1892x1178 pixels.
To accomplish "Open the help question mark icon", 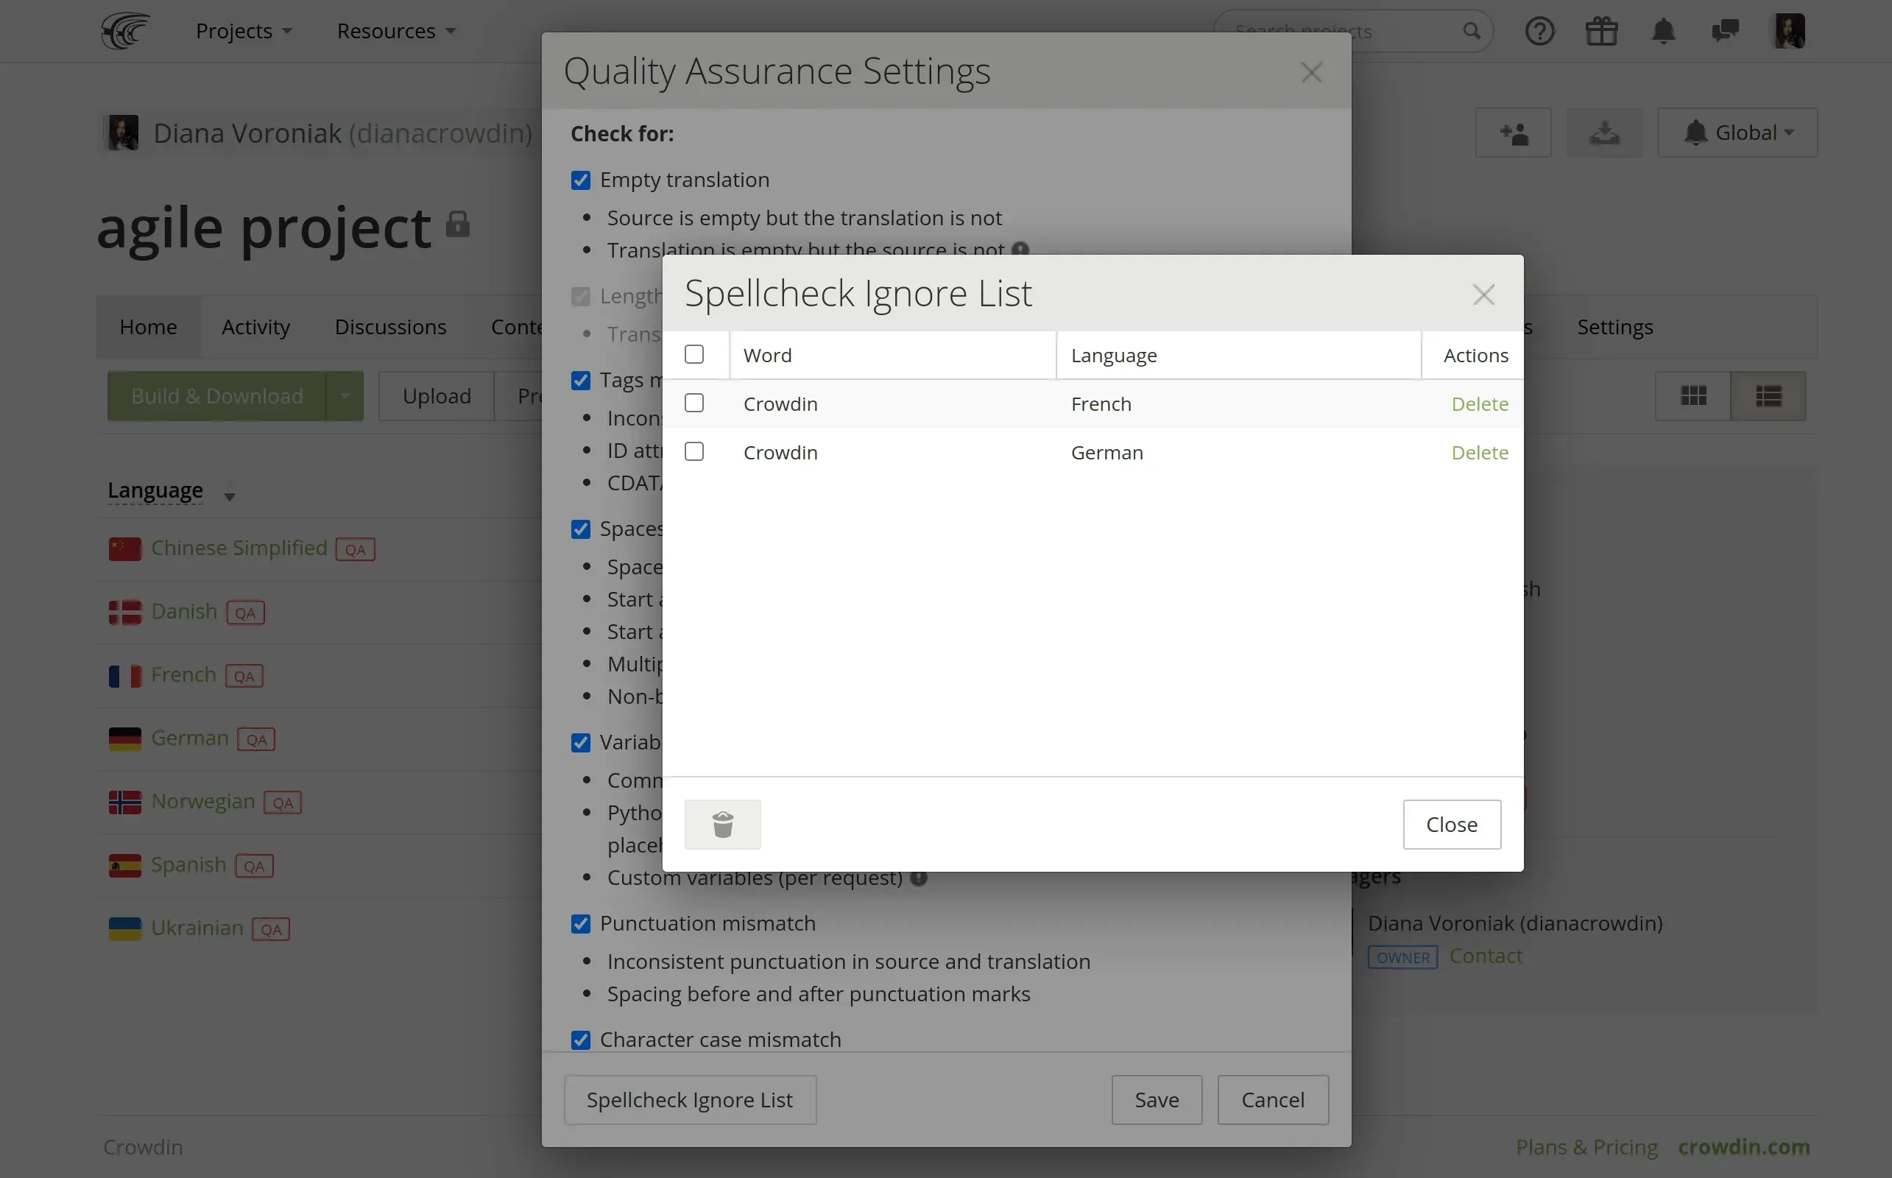I will pyautogui.click(x=1539, y=31).
